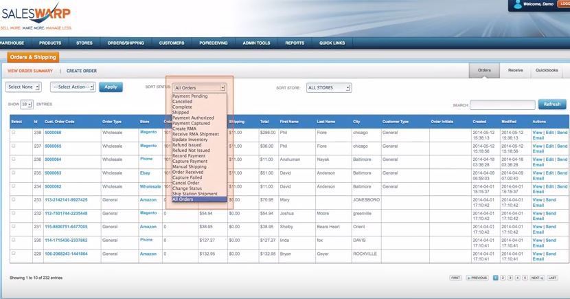
Task: Open the Sort Store ALL STORES dropdown
Action: pyautogui.click(x=328, y=88)
